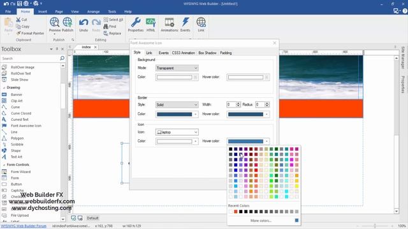408x229 pixels.
Task: Click the large Undo arrow in ribbon
Action: click(84, 22)
